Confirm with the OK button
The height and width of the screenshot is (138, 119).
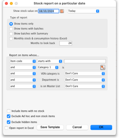click(101, 127)
